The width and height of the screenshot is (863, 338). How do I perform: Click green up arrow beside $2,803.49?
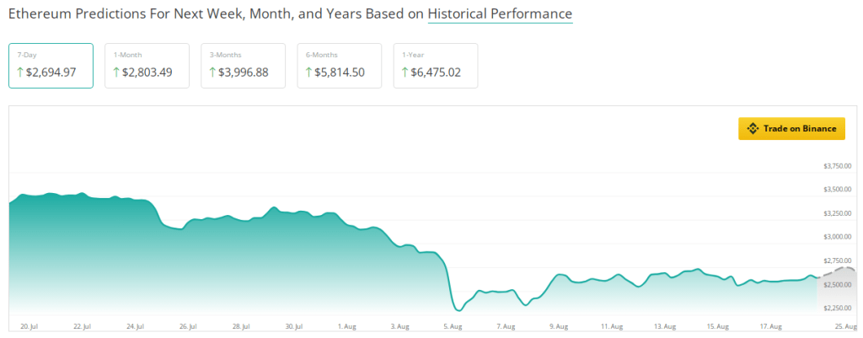pos(116,72)
